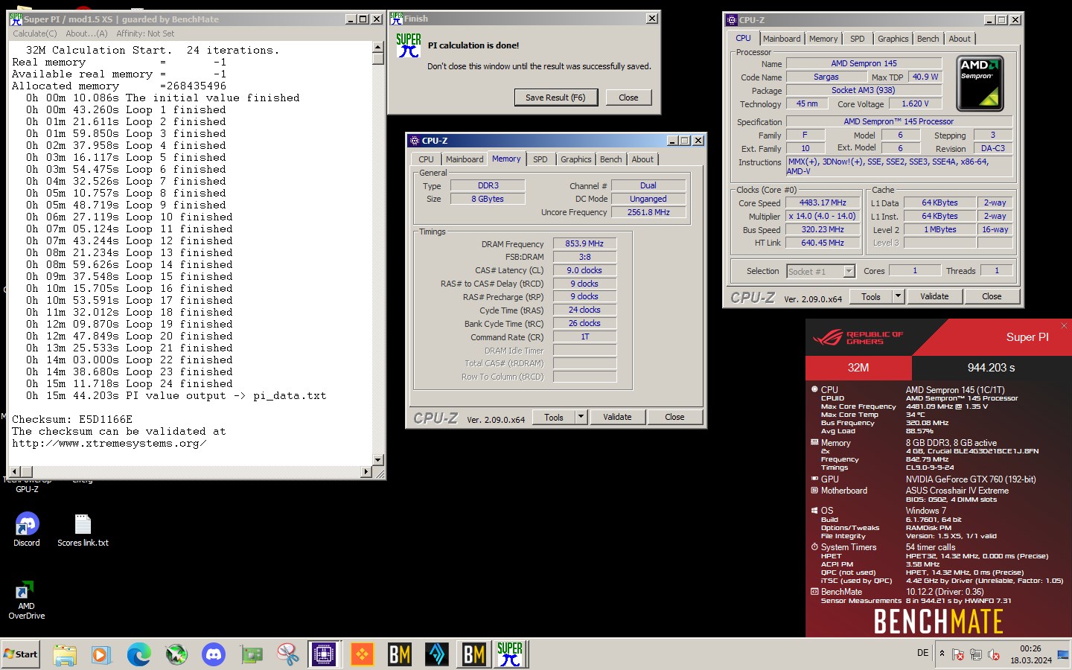Click the muted volume tray icon
This screenshot has height=670, width=1072.
(994, 654)
